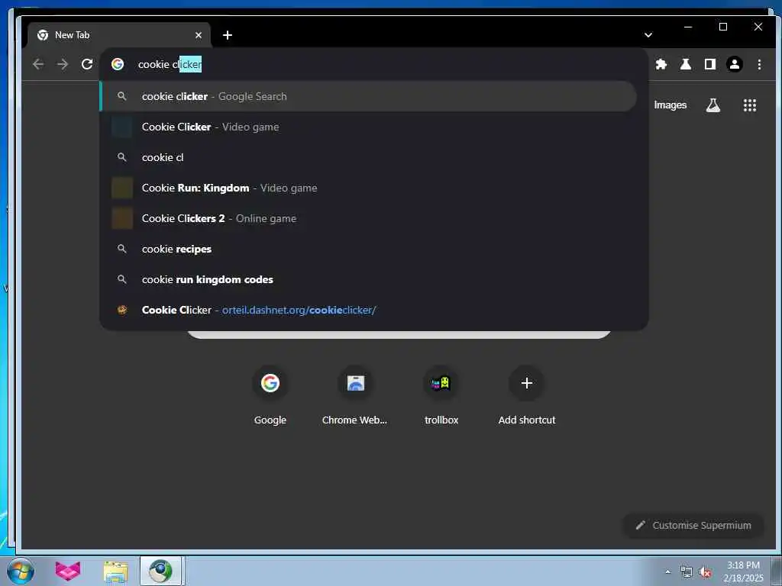
Task: Pick 'Cookie Run: Kingdom' suggestion
Action: pyautogui.click(x=368, y=188)
